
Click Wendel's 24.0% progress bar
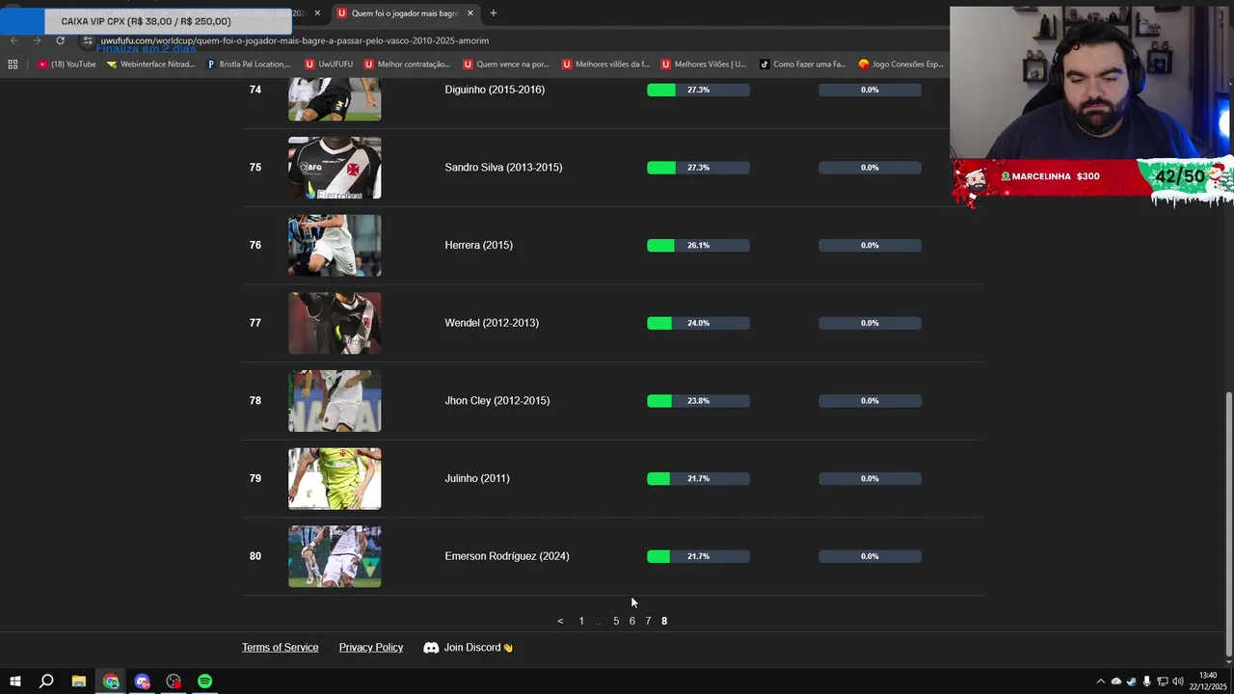[698, 323]
